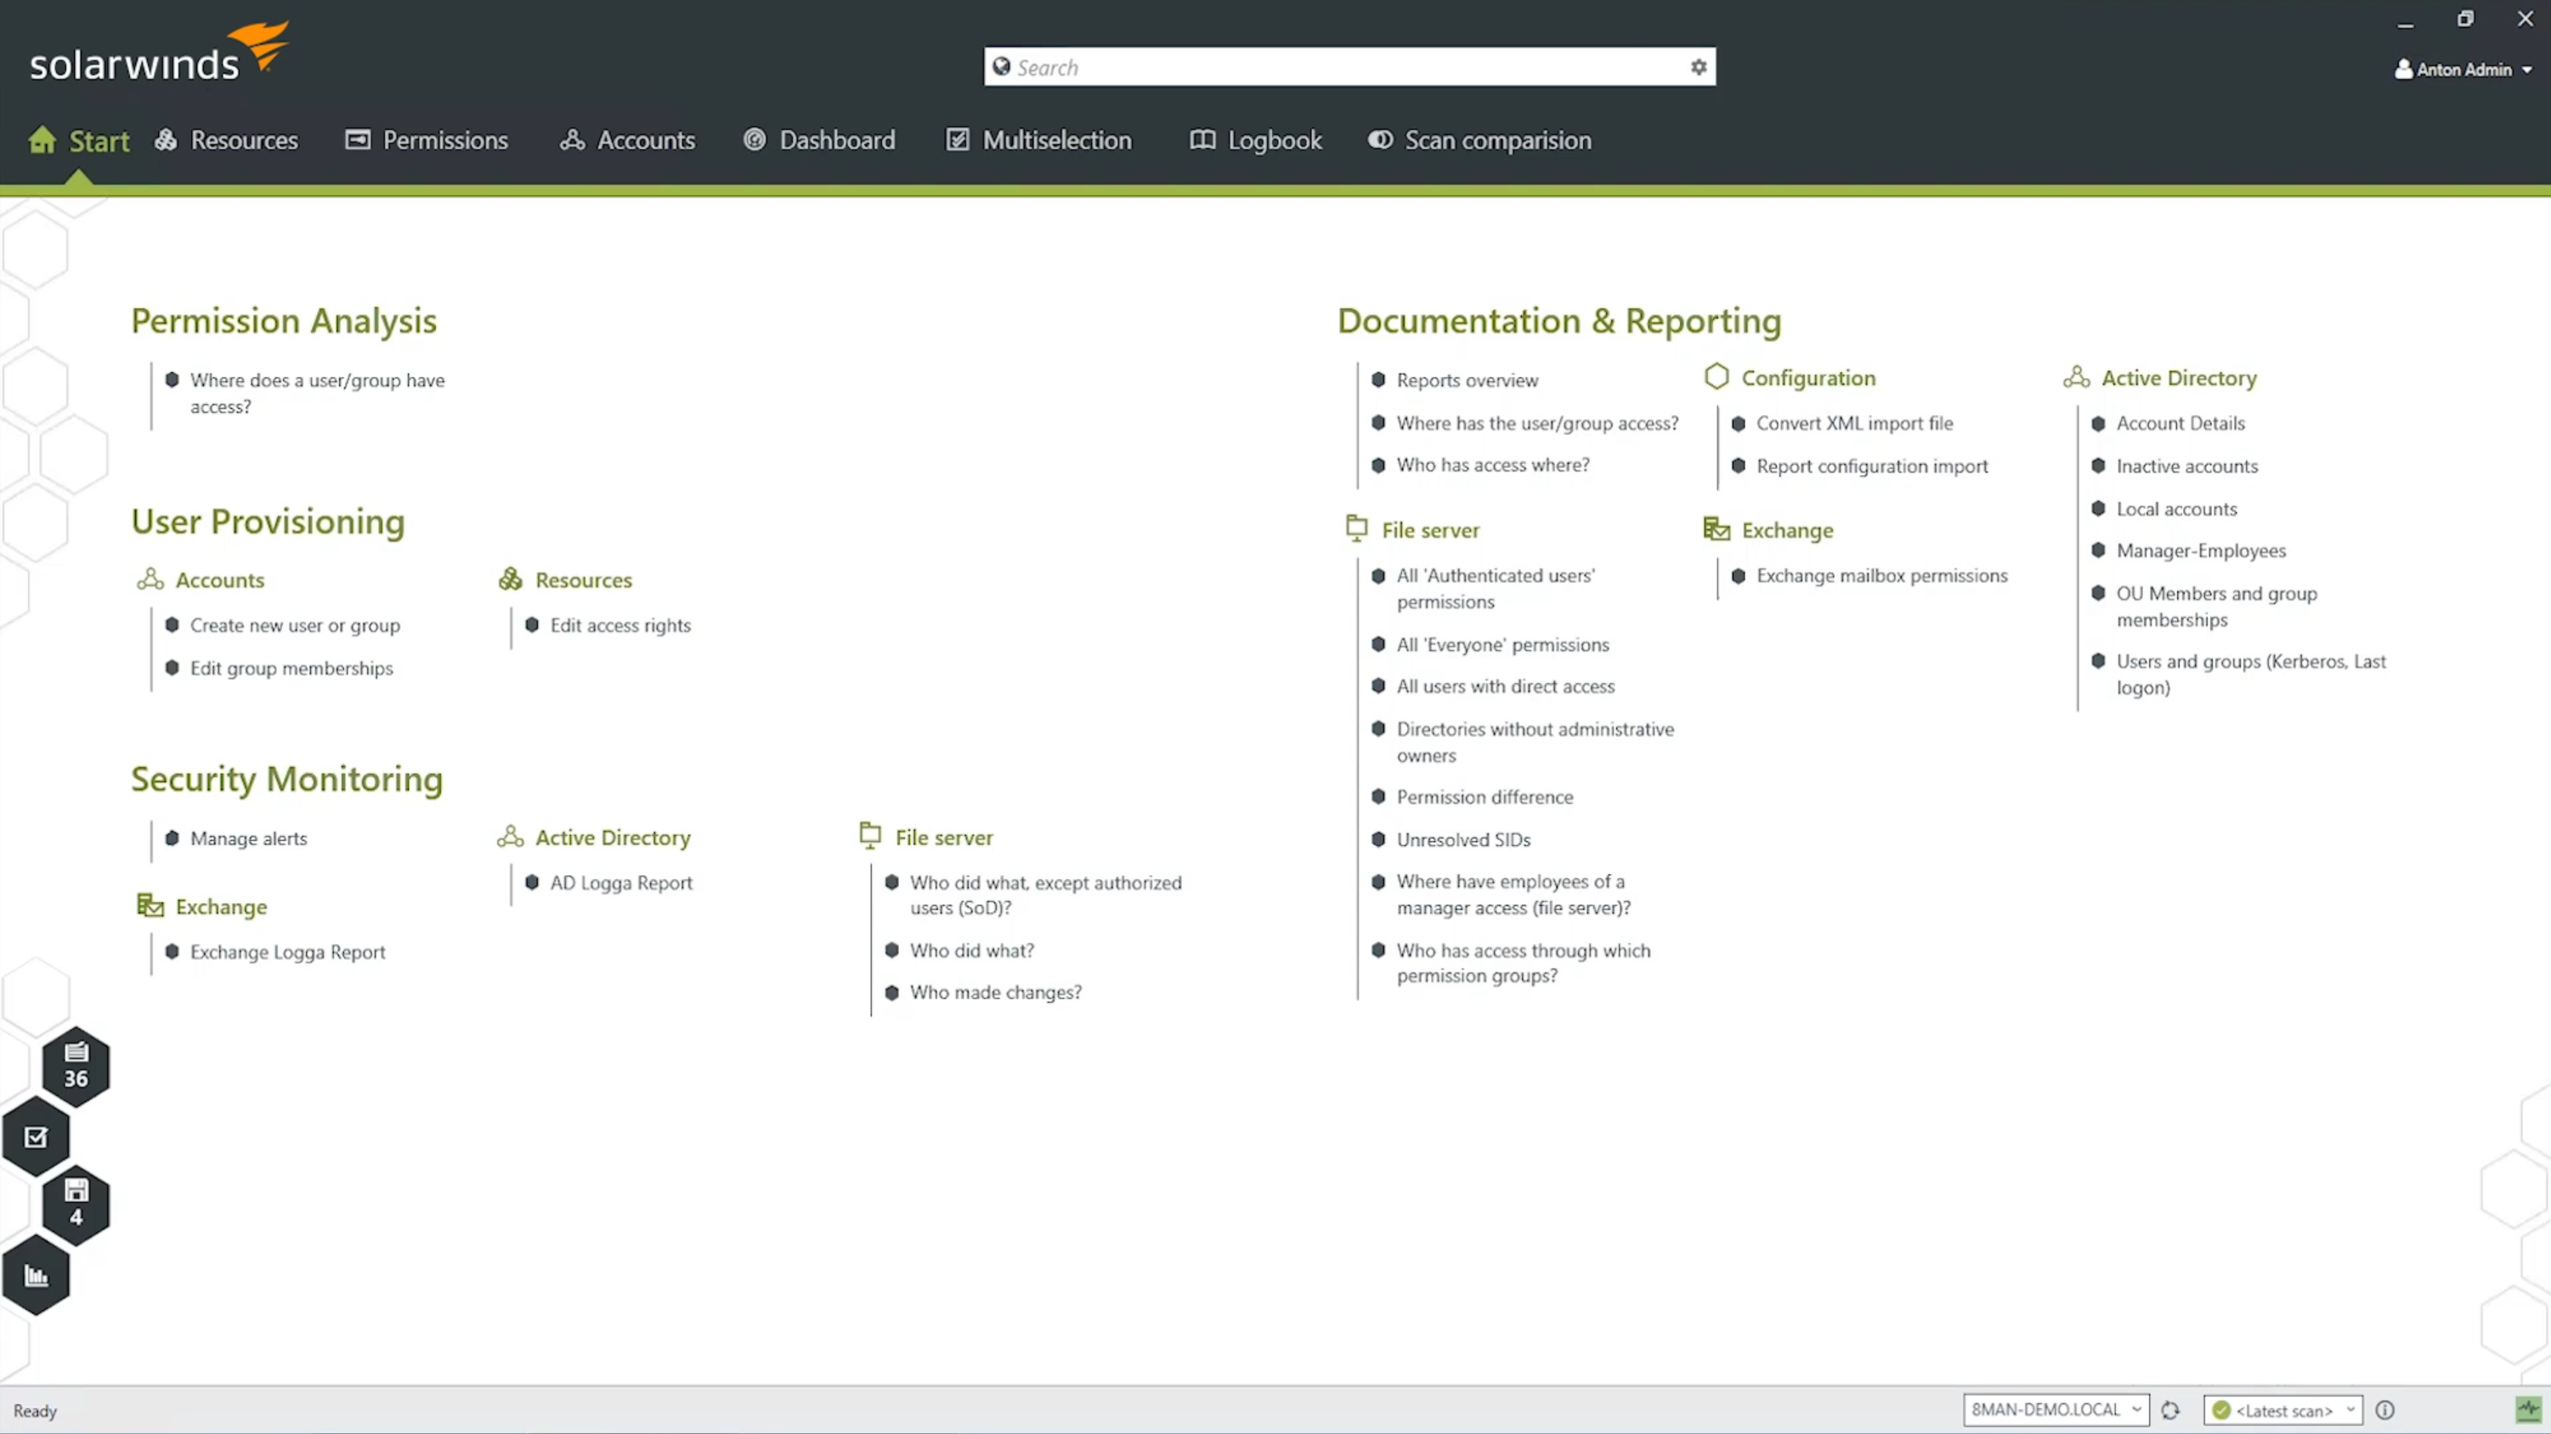The image size is (2551, 1434).
Task: Open 'Local accounts' report
Action: pyautogui.click(x=2175, y=508)
